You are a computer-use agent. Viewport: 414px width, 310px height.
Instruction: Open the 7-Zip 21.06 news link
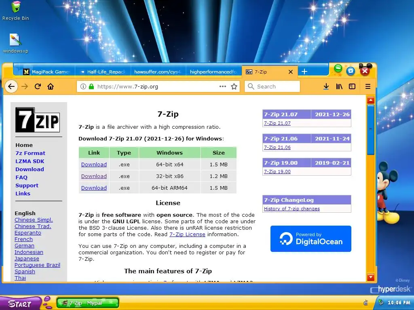pyautogui.click(x=277, y=147)
